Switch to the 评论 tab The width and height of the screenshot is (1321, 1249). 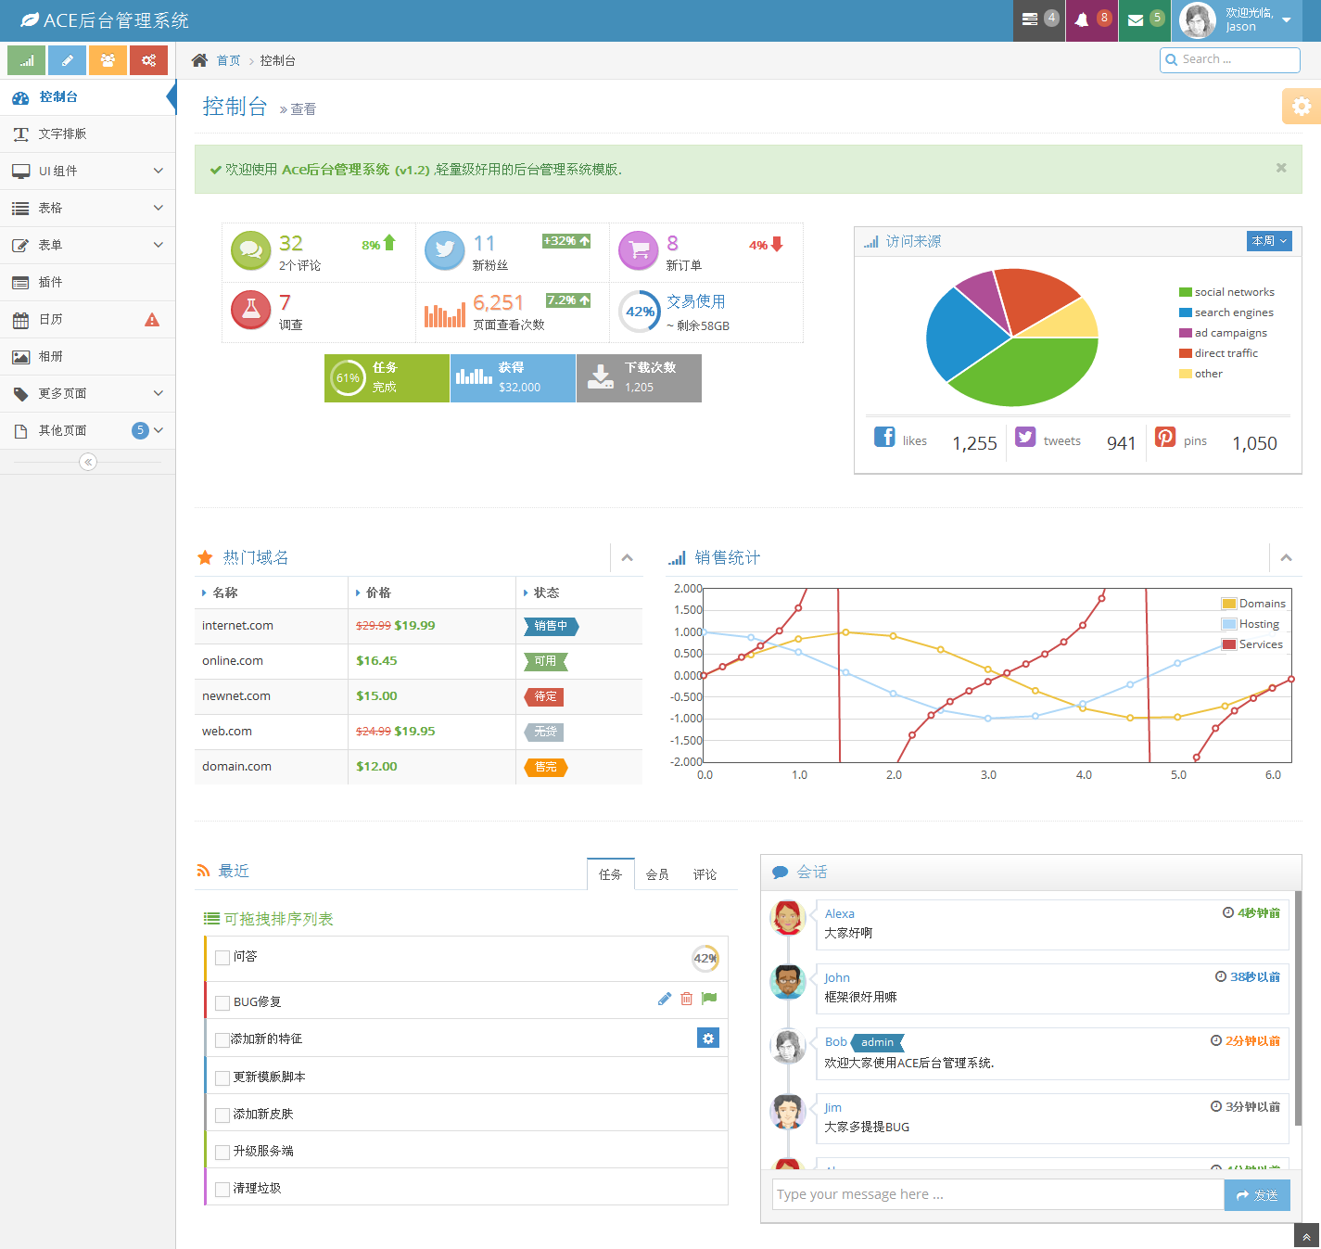click(x=705, y=873)
